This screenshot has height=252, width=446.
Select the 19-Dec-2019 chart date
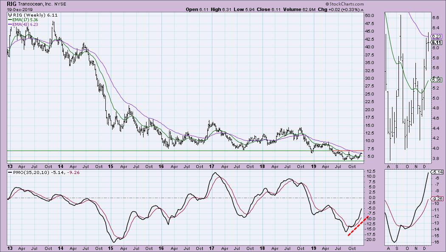(20, 10)
